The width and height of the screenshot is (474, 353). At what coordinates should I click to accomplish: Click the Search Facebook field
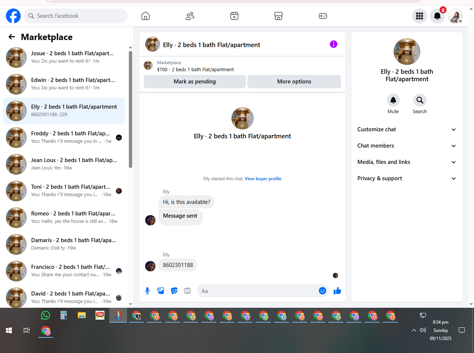point(76,16)
